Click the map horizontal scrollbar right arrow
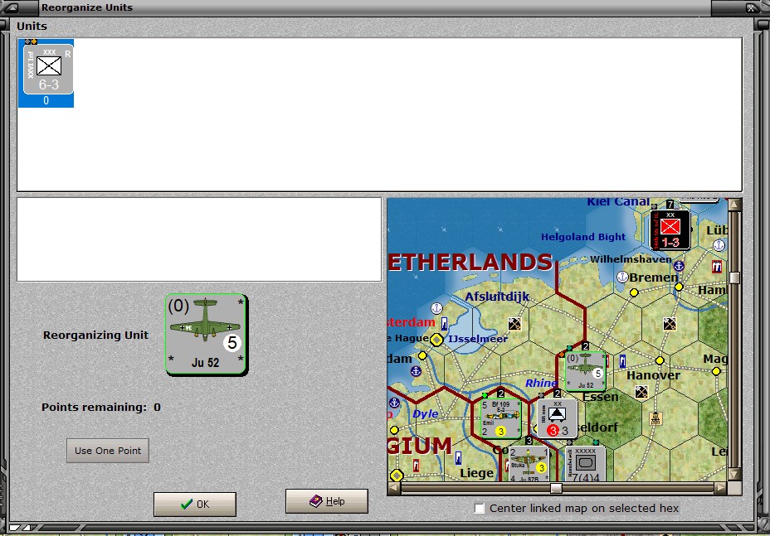 tap(720, 488)
